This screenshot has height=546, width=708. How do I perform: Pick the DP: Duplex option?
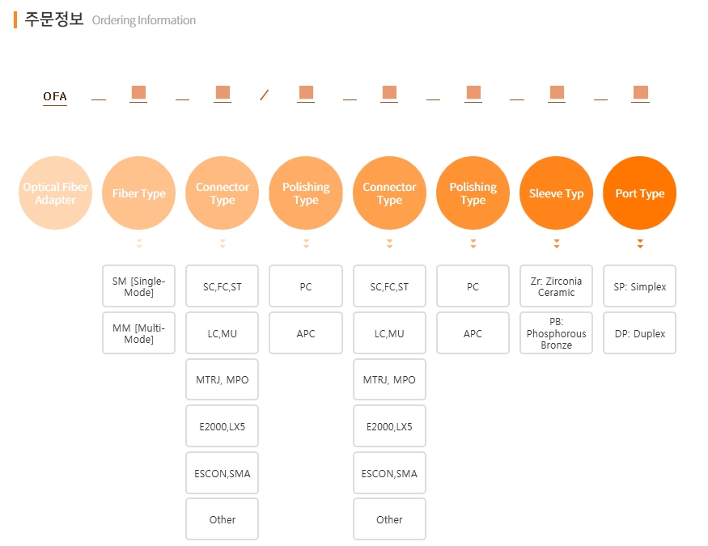(x=639, y=333)
